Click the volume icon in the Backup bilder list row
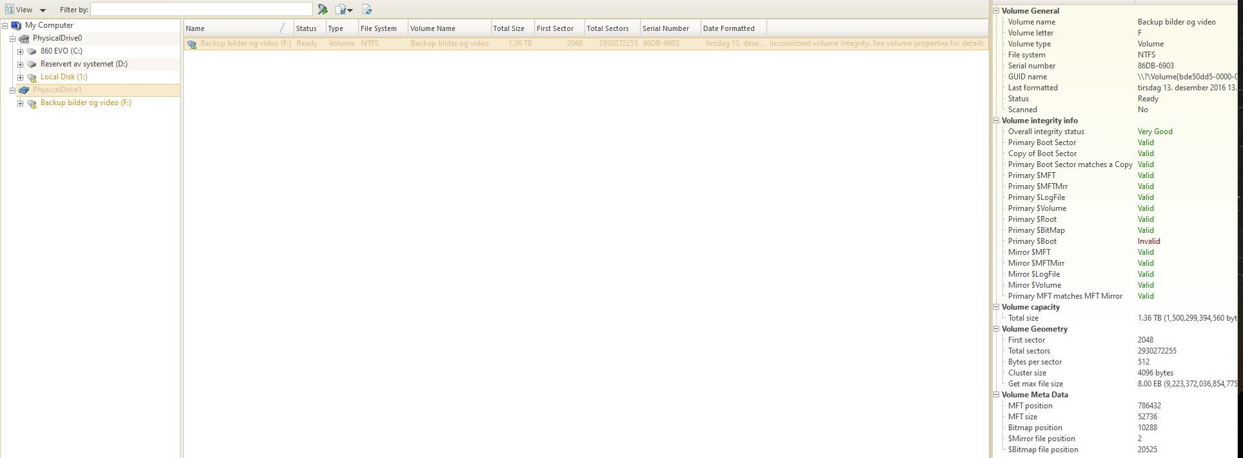 [192, 44]
